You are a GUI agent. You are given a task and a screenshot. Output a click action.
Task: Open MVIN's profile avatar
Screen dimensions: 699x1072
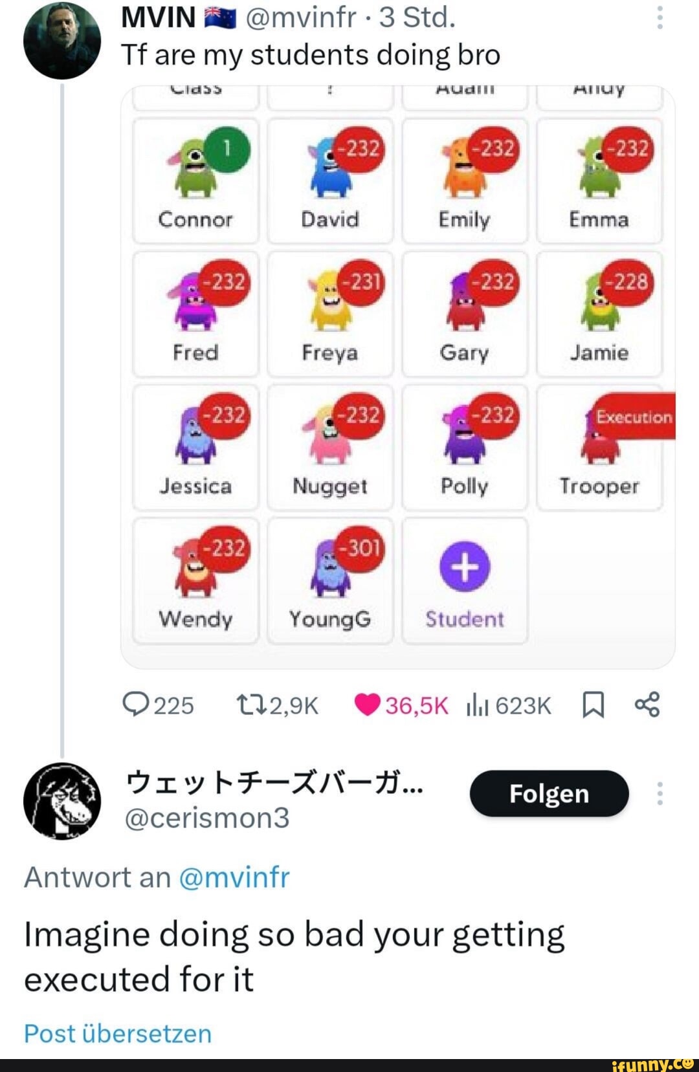61,40
